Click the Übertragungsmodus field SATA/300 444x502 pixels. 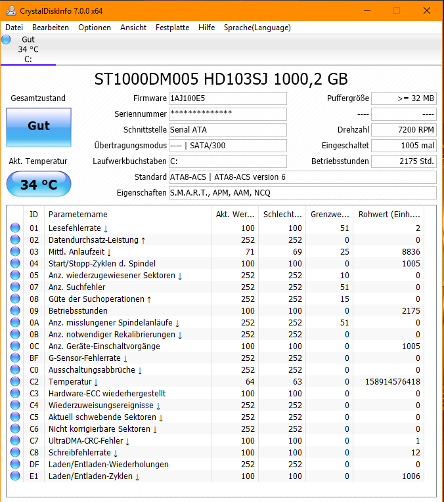(228, 145)
